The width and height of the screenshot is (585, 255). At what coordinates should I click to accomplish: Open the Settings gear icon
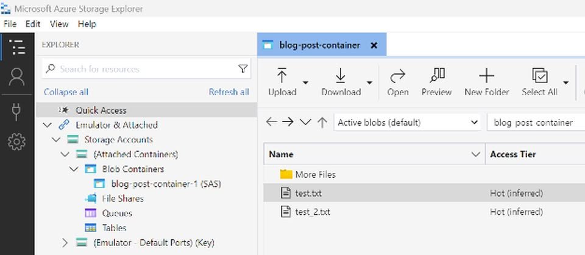(x=17, y=141)
